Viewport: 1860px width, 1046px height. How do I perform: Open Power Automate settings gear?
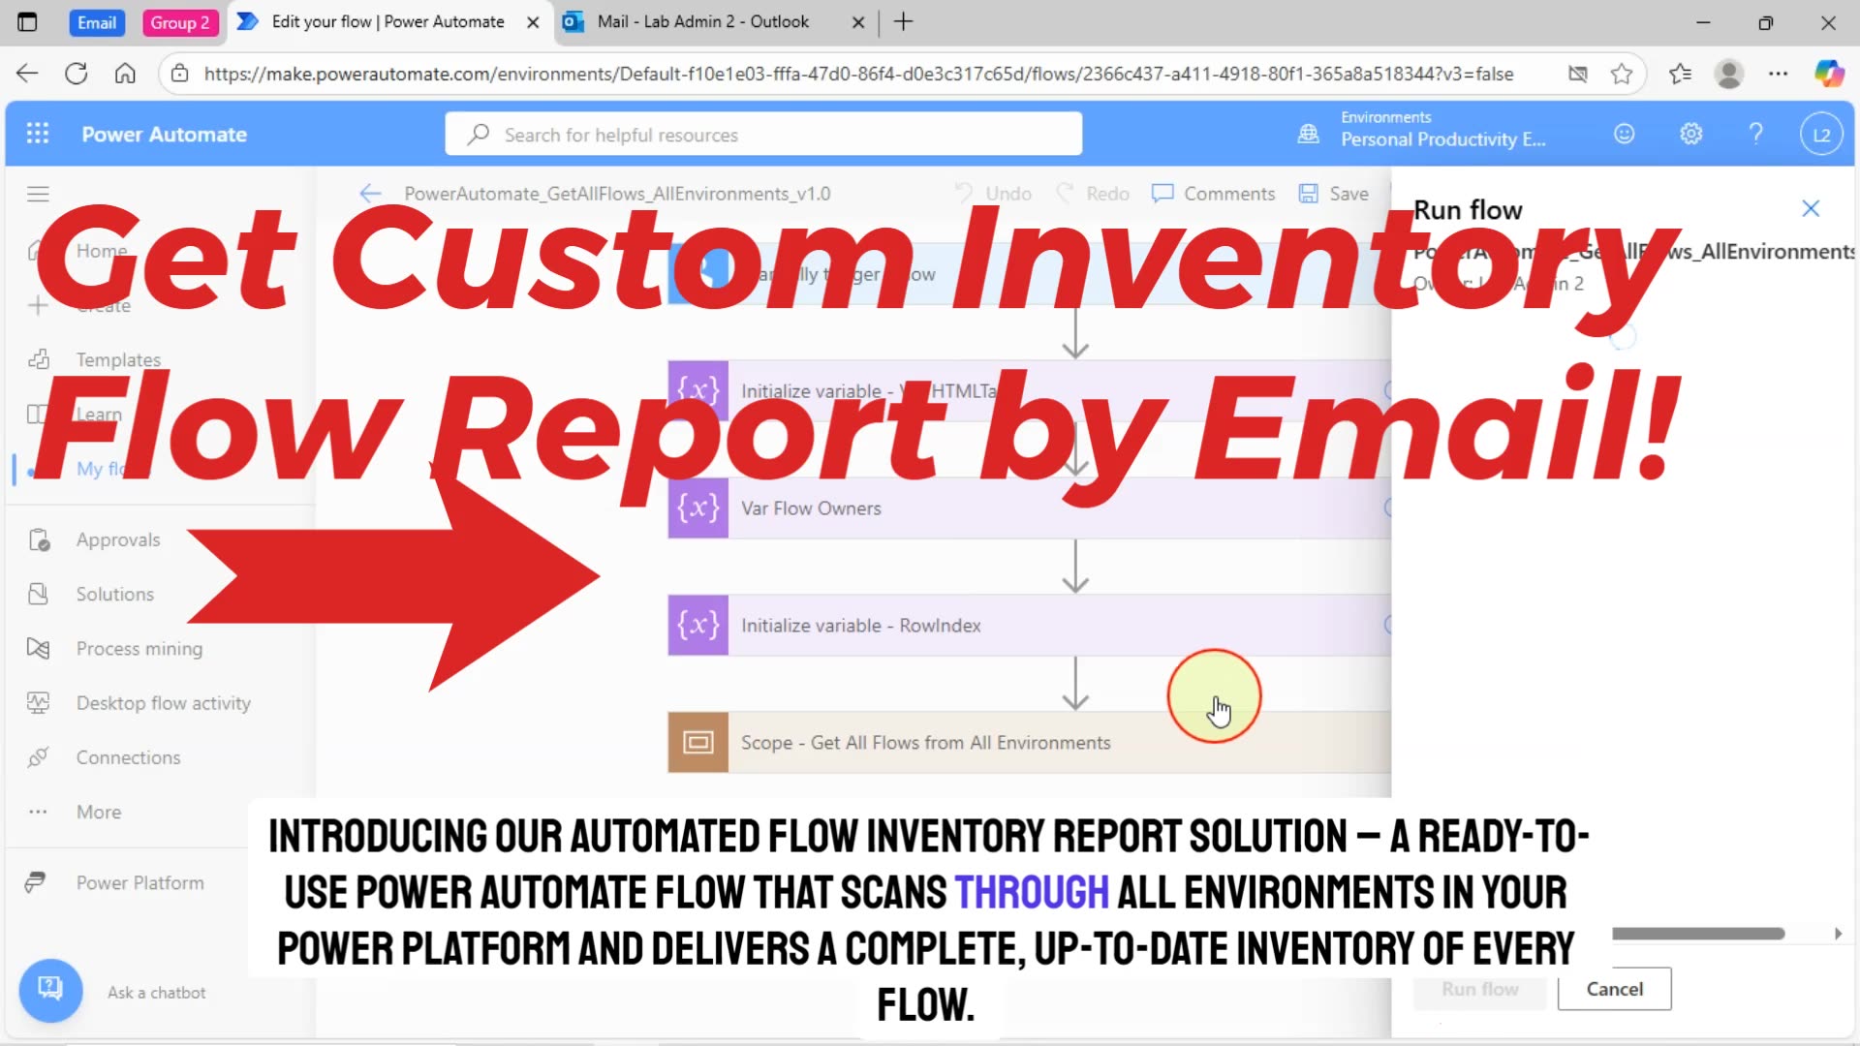[x=1690, y=134]
